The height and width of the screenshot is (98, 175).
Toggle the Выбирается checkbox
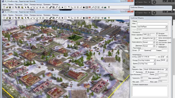[157, 47]
